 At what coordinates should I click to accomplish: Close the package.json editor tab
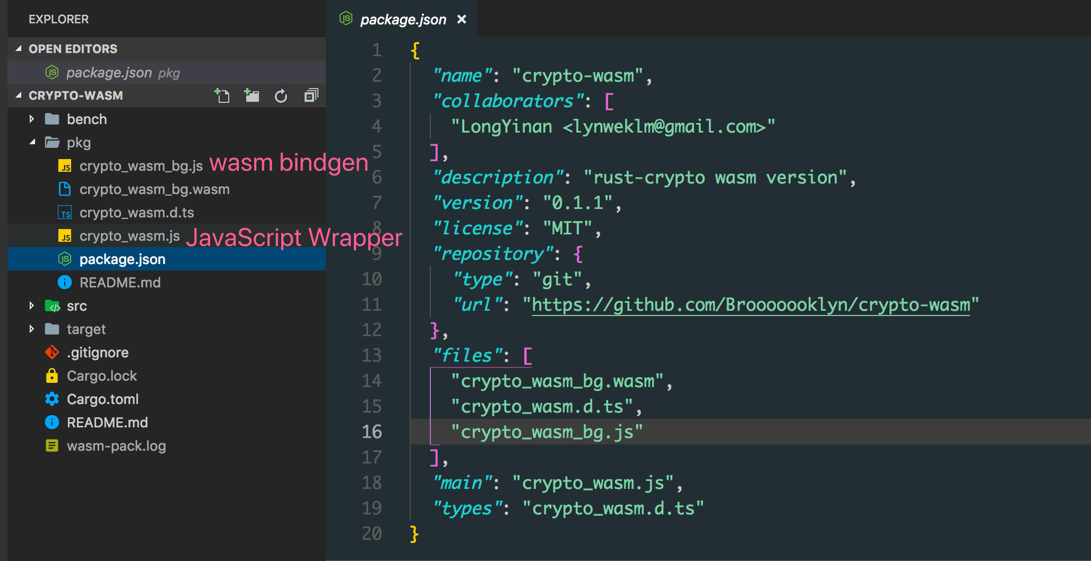tap(462, 20)
